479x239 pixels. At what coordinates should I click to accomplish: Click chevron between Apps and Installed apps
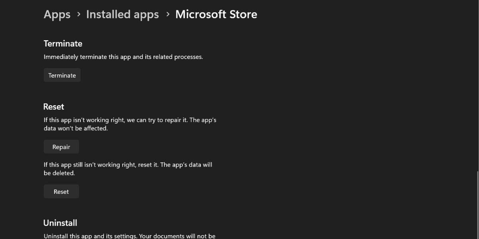click(x=78, y=14)
